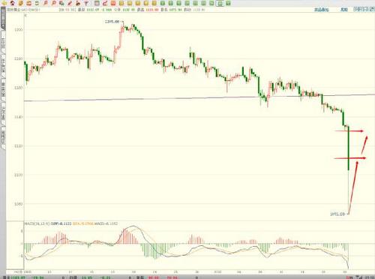This screenshot has width=375, height=279.
Task: Open the second vertical side tab
Action: click(3, 40)
